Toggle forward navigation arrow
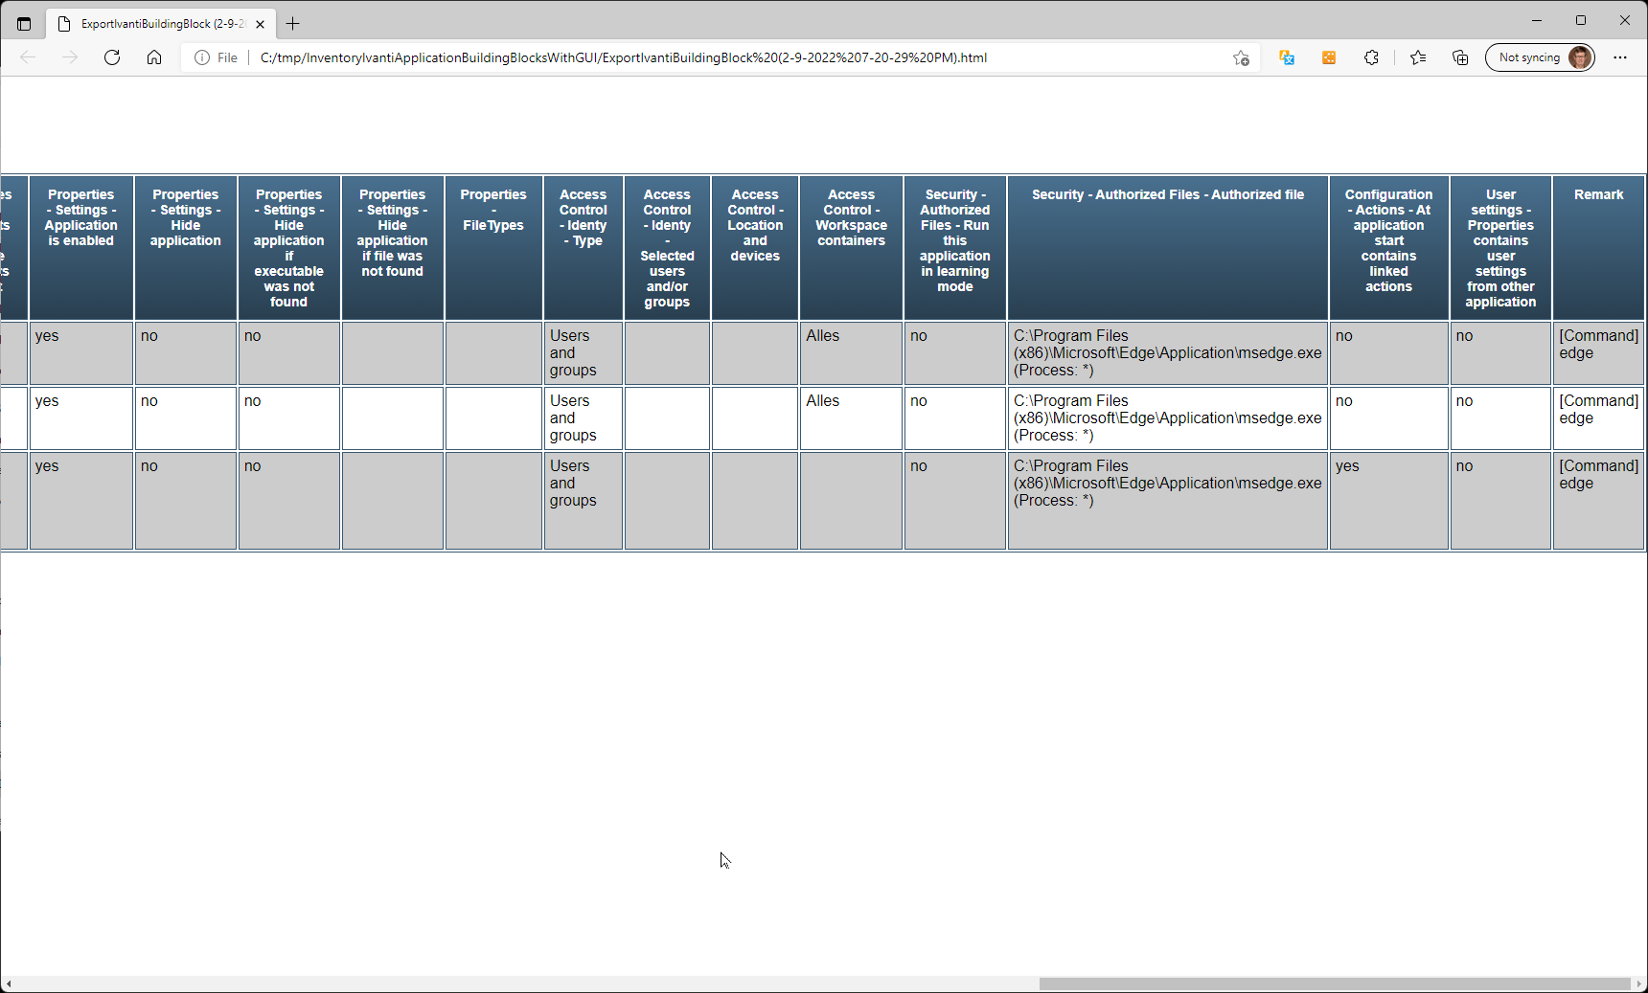1648x993 pixels. pyautogui.click(x=70, y=57)
